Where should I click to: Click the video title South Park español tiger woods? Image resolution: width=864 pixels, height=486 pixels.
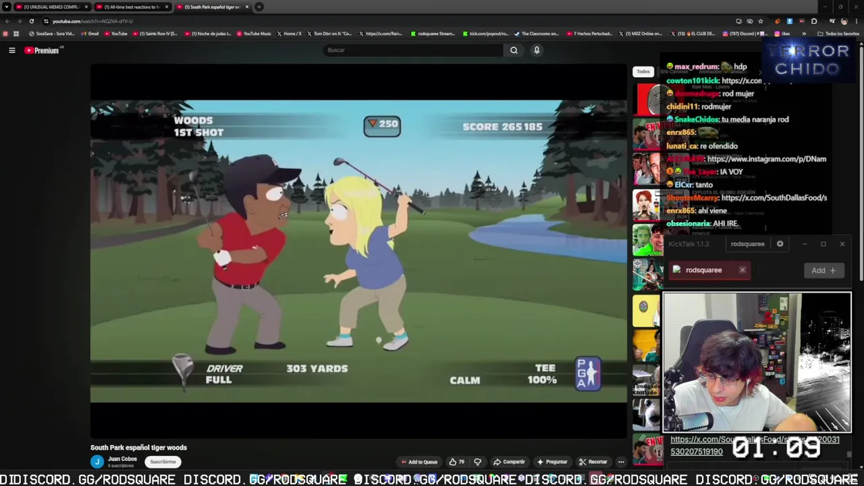(138, 448)
